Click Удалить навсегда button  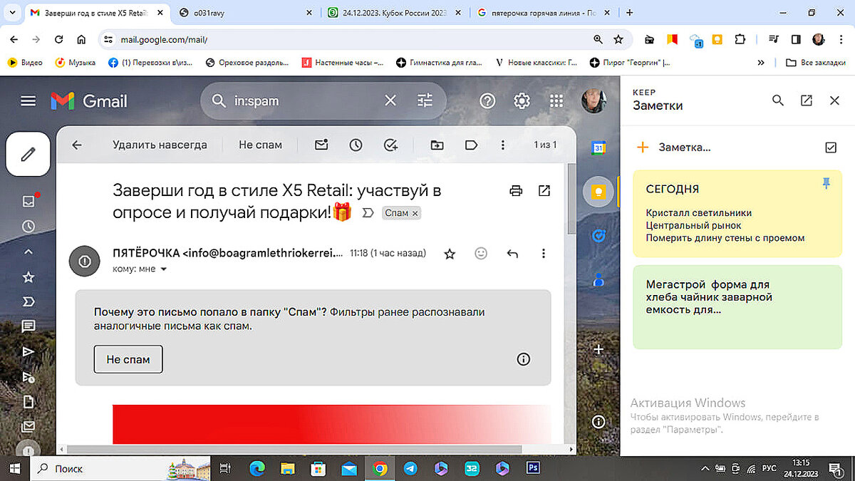pyautogui.click(x=160, y=145)
